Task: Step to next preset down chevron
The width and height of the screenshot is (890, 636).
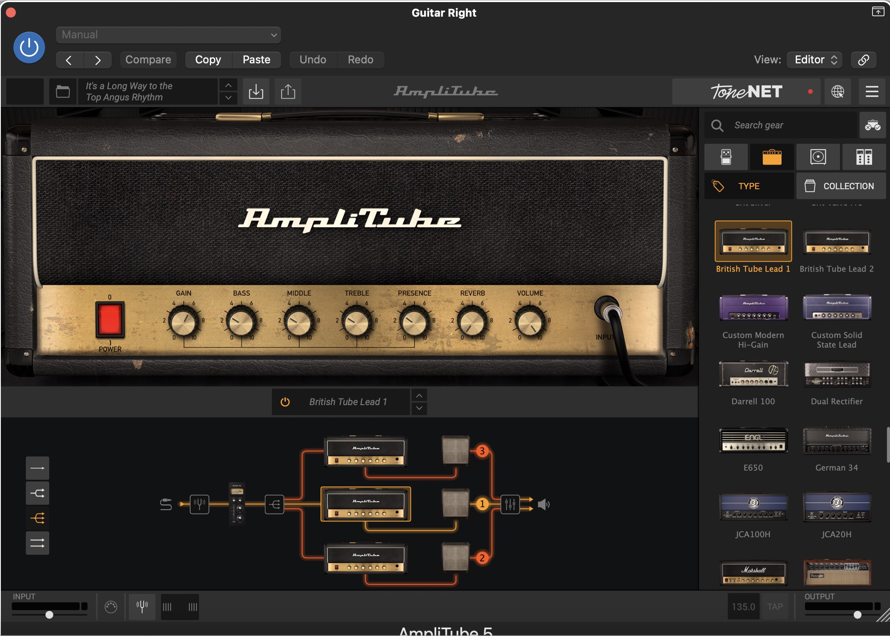Action: point(228,98)
